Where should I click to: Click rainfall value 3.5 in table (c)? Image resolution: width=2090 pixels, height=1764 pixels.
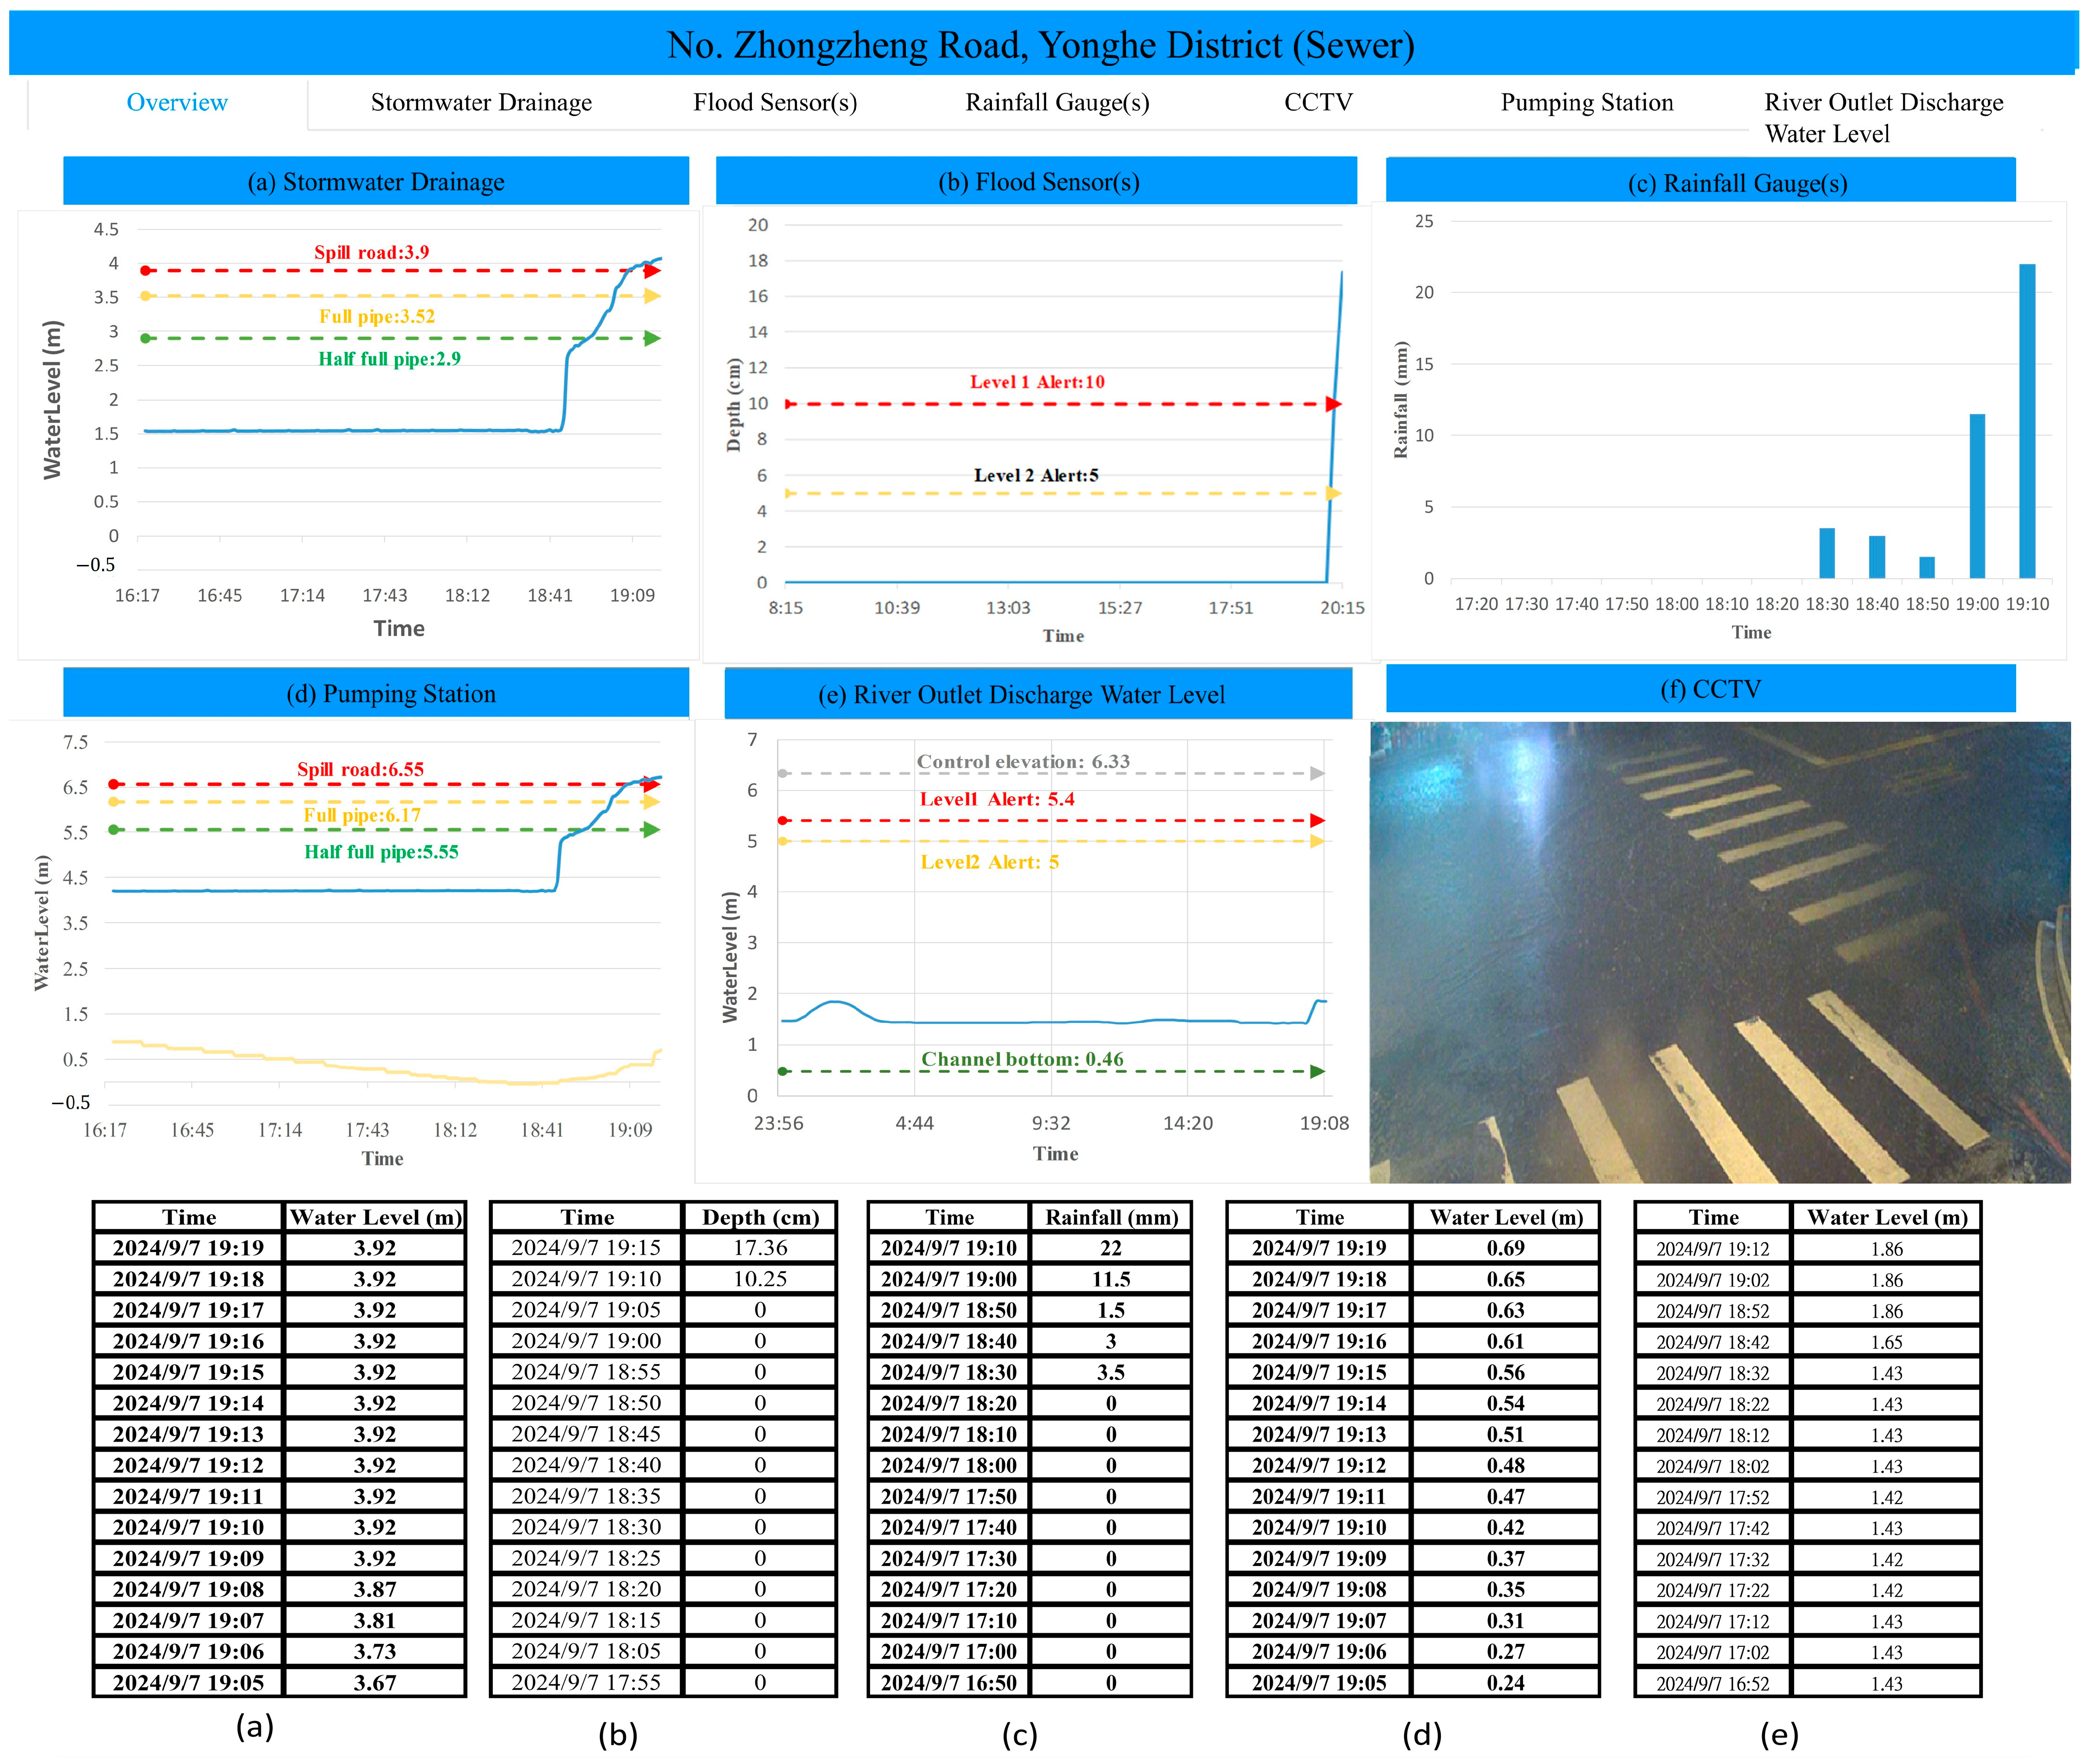[x=1111, y=1372]
